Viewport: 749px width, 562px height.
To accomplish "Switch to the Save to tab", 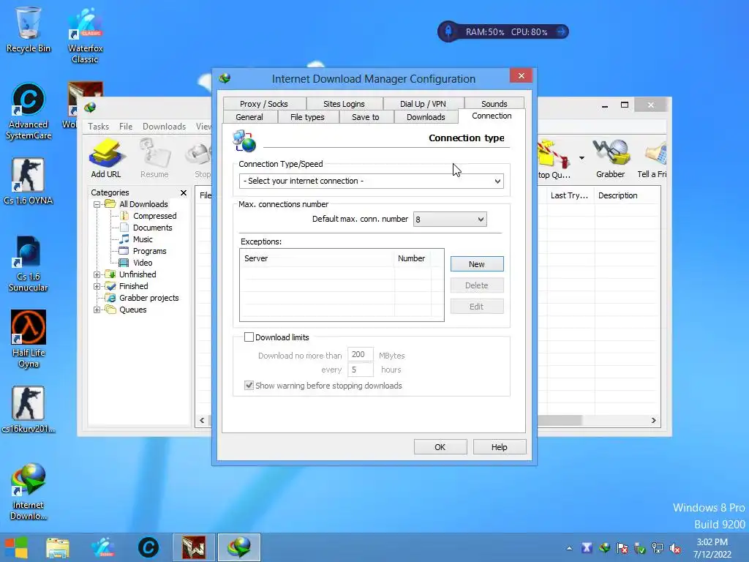I will (x=366, y=117).
